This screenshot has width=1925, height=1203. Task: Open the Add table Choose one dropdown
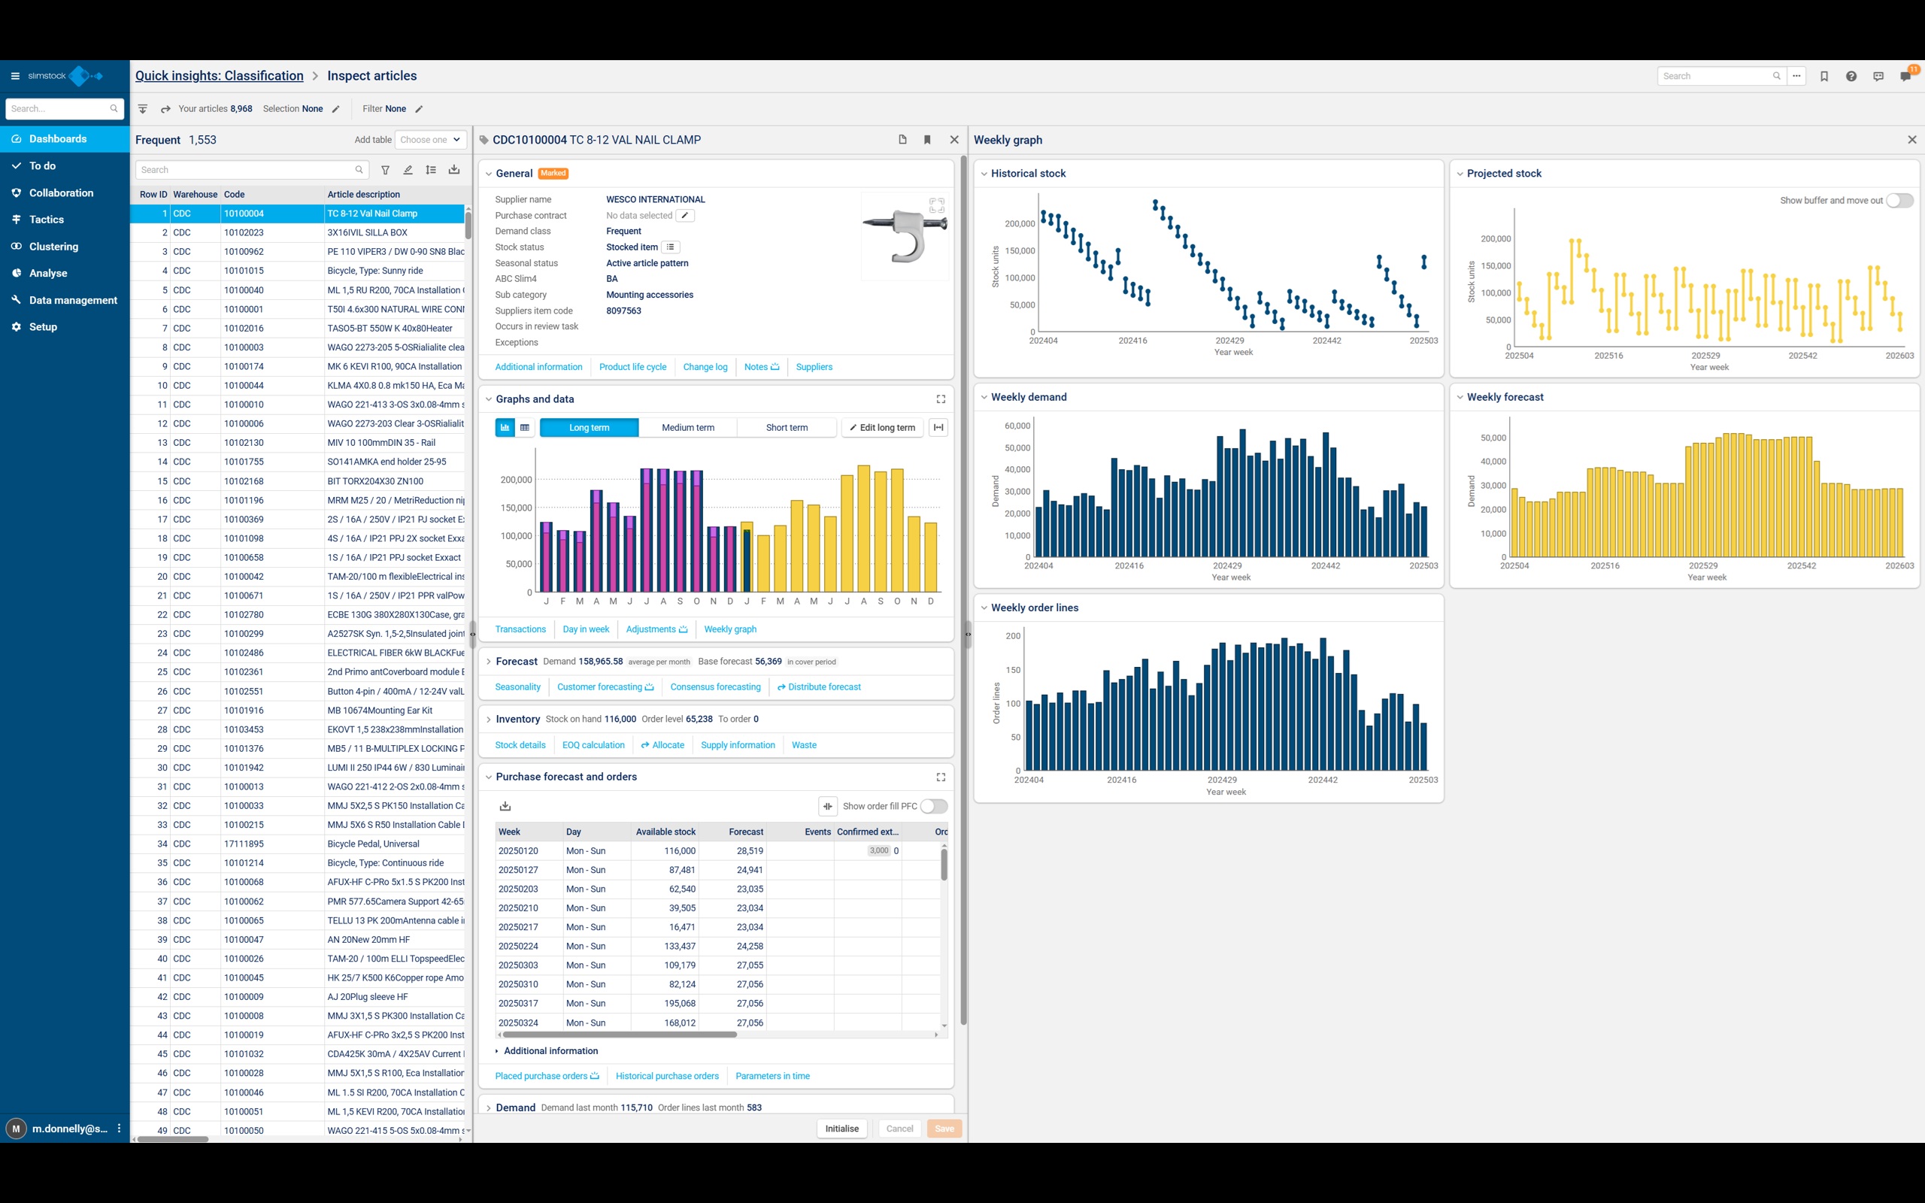click(430, 140)
